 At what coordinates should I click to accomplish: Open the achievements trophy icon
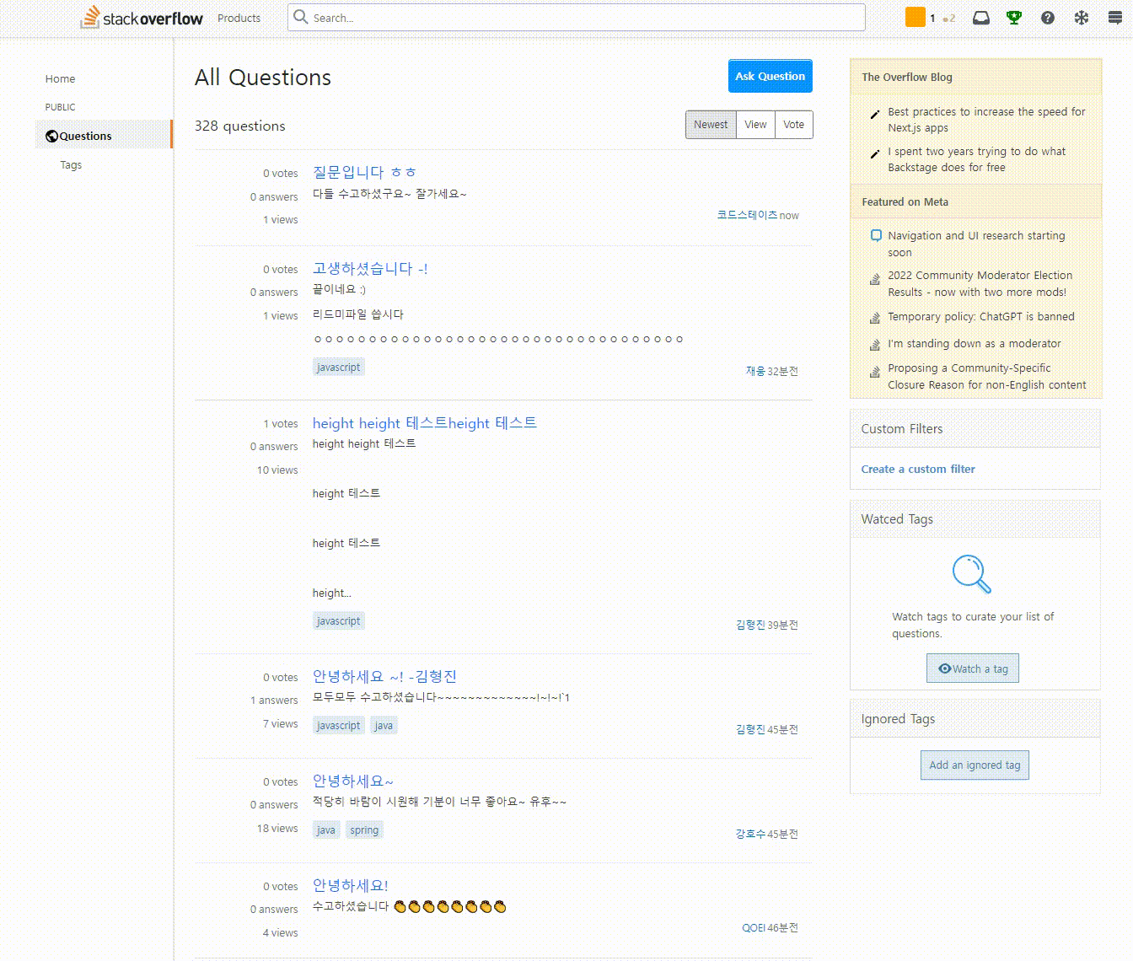[1014, 18]
